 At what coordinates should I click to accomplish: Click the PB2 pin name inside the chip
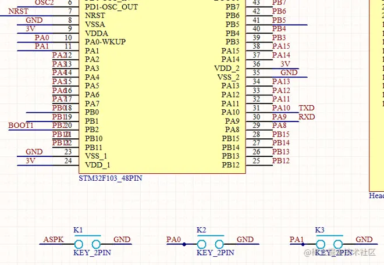click(92, 130)
